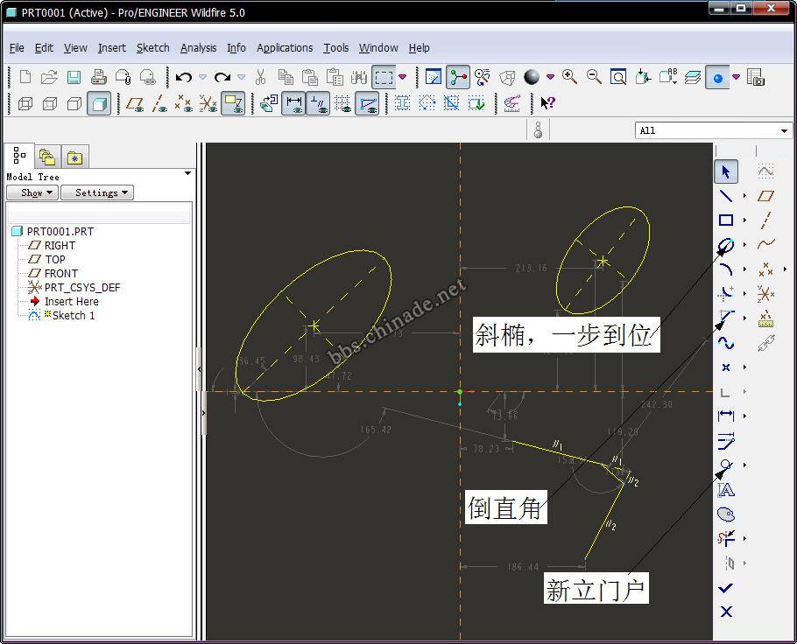Open the File menu

[17, 48]
